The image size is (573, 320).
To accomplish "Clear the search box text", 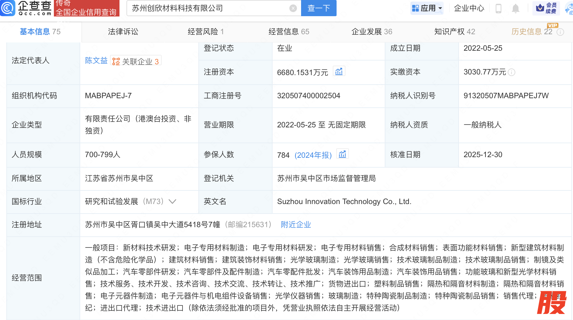I will (x=293, y=8).
